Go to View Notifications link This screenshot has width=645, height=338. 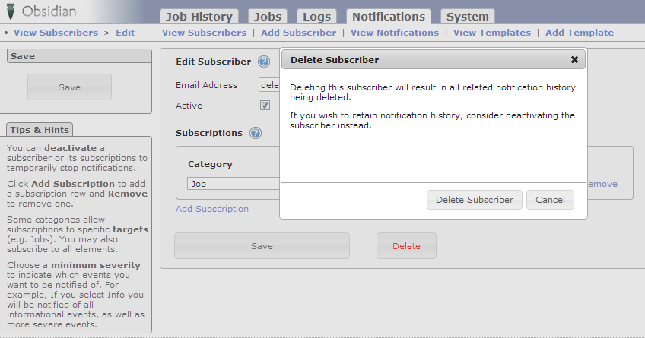click(394, 33)
